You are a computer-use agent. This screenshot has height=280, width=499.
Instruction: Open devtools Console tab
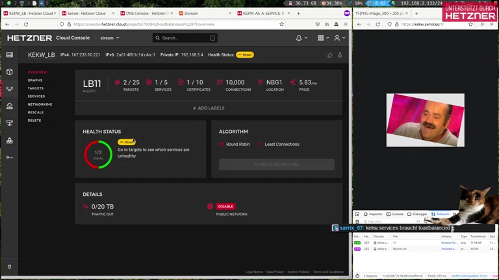[395, 214]
